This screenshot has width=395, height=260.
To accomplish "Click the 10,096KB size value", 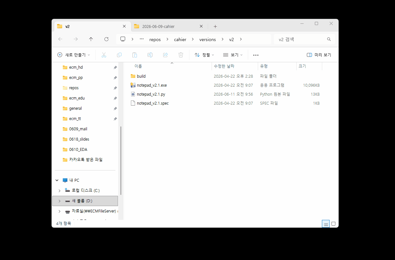I will [x=311, y=85].
